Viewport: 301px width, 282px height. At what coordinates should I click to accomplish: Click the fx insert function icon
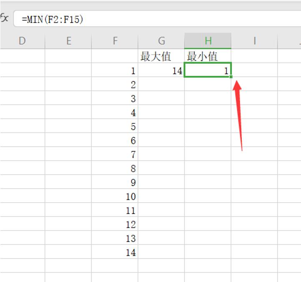click(4, 18)
